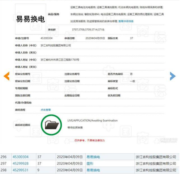
Task: Open application number 45299928 in row 297
Action: click(21, 164)
